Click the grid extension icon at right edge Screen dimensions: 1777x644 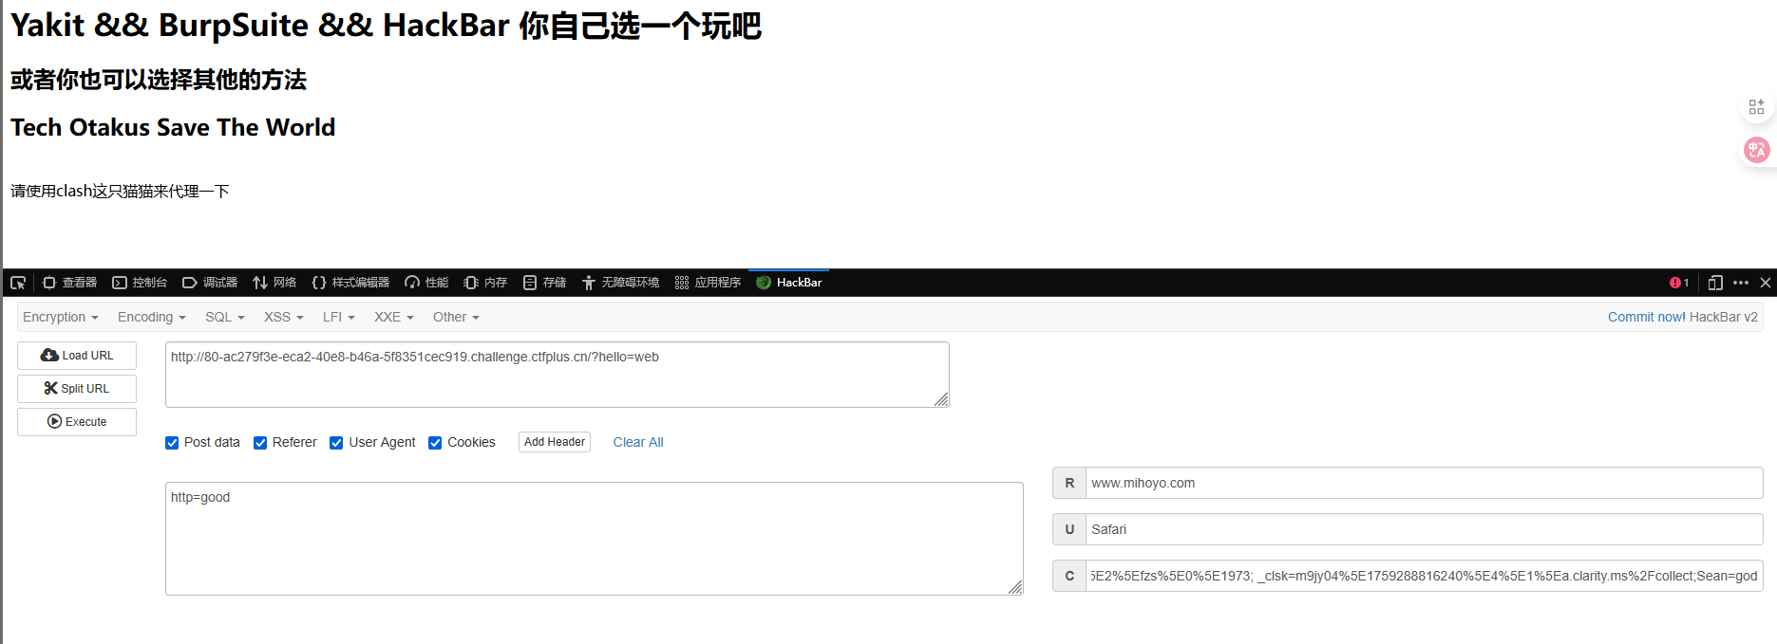click(x=1756, y=107)
